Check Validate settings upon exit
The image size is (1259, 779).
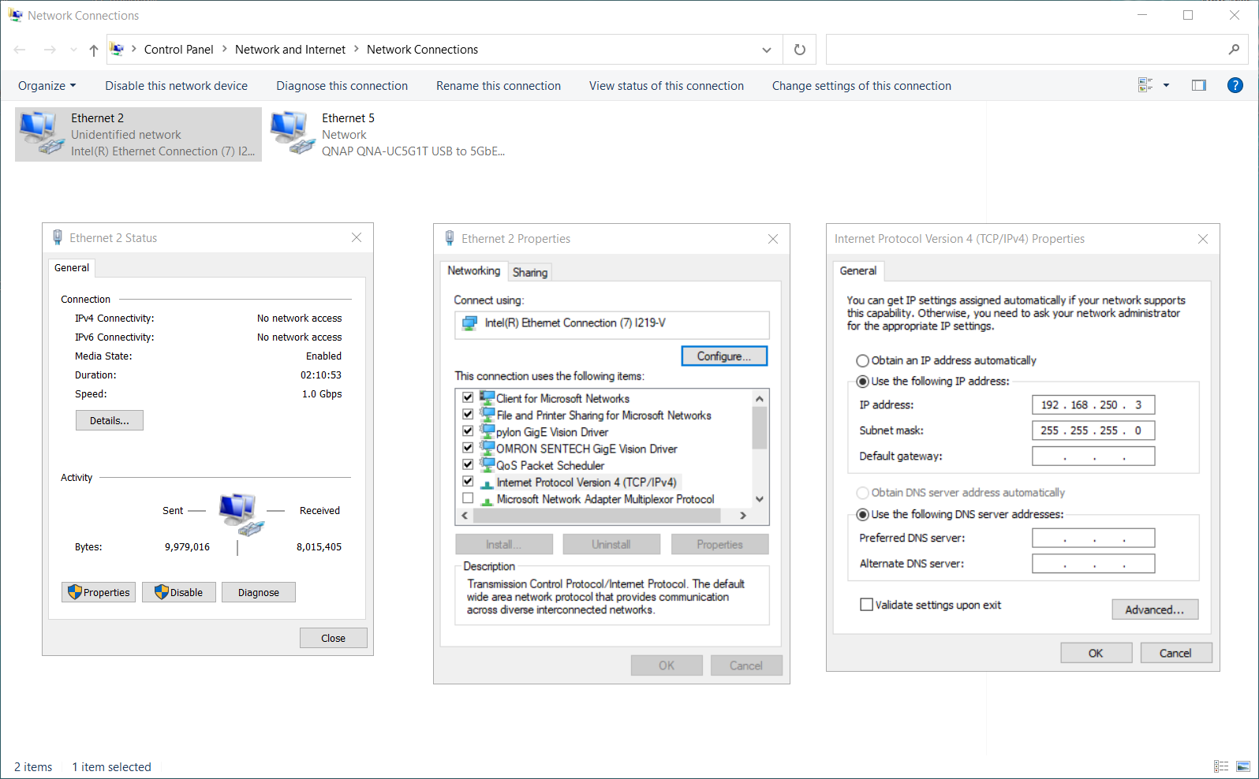(866, 605)
